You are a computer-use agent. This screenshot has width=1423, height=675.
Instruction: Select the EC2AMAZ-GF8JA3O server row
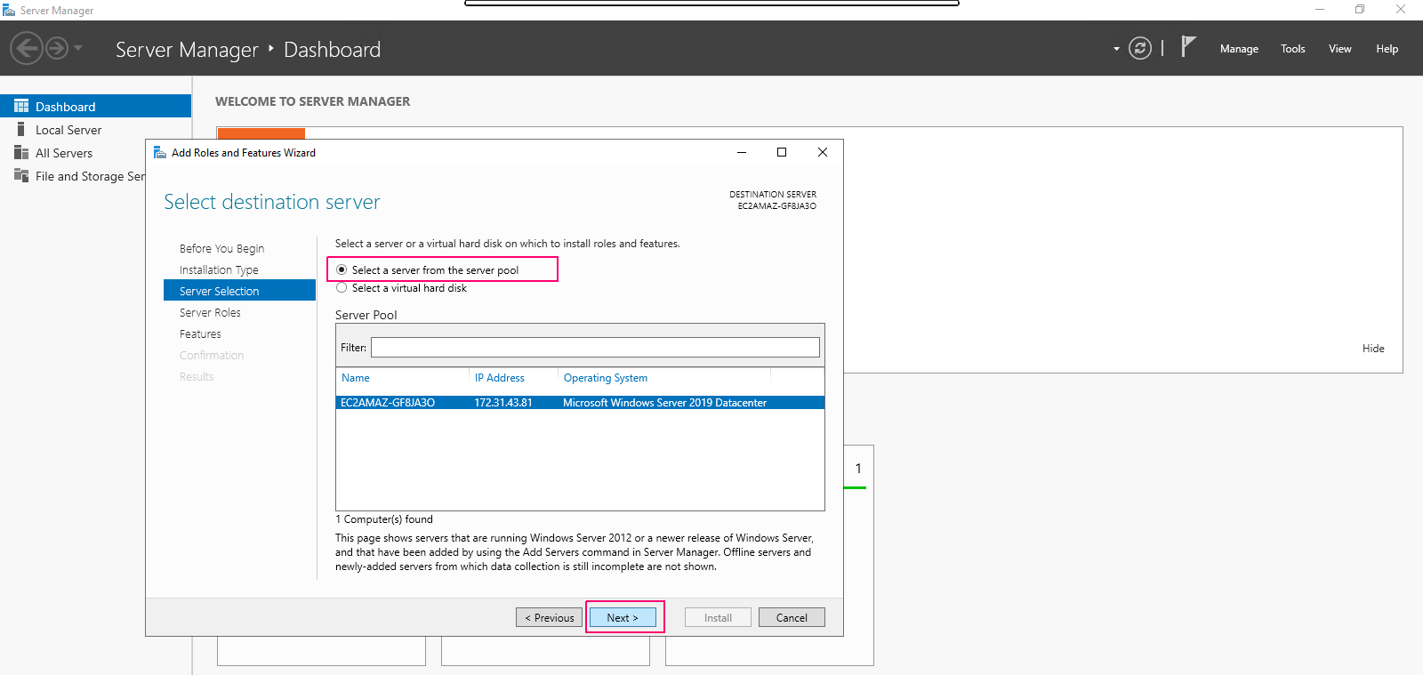[580, 403]
